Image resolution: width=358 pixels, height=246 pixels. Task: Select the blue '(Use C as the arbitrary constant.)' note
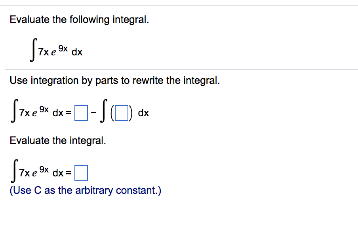[x=84, y=190]
